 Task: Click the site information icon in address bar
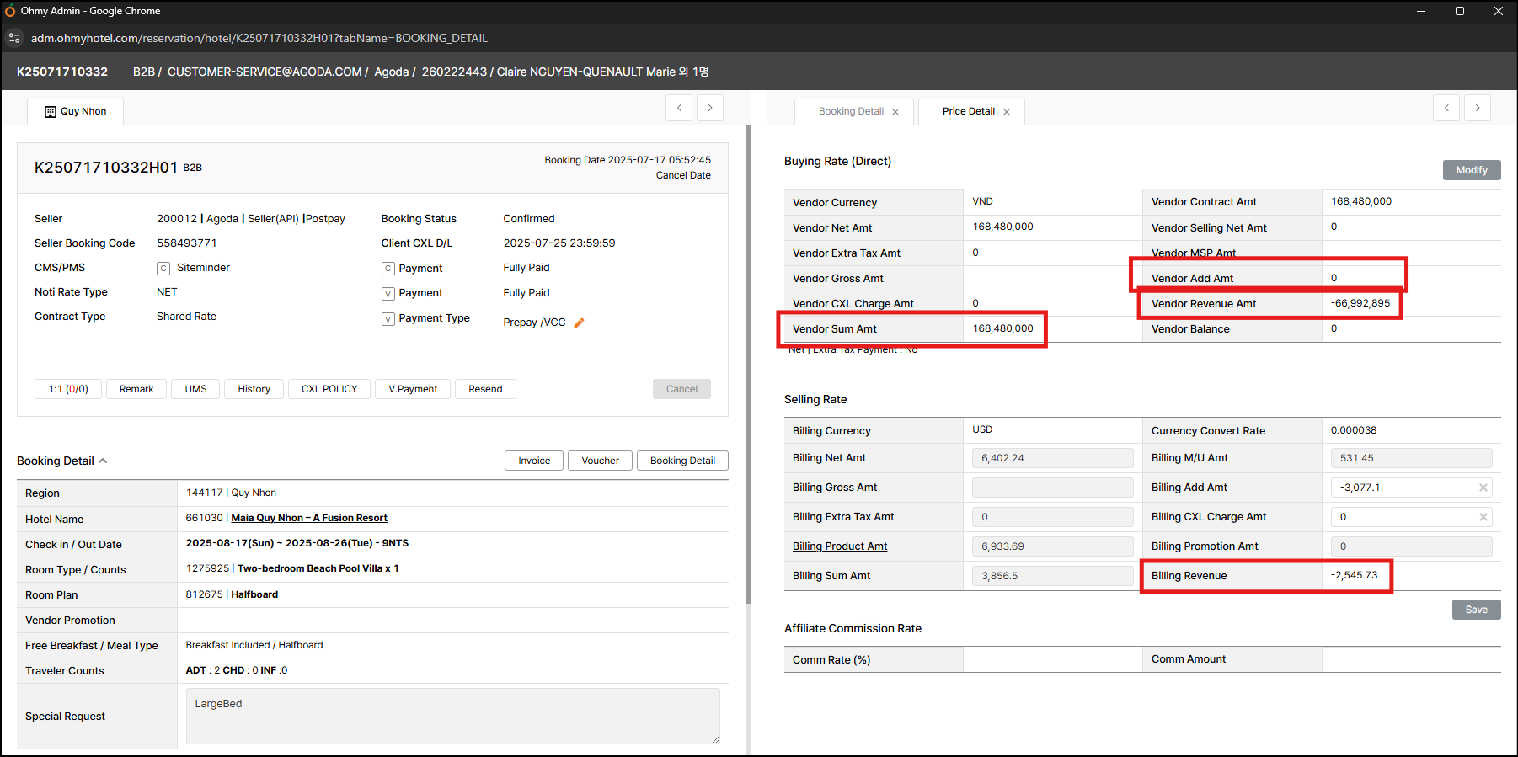tap(14, 38)
